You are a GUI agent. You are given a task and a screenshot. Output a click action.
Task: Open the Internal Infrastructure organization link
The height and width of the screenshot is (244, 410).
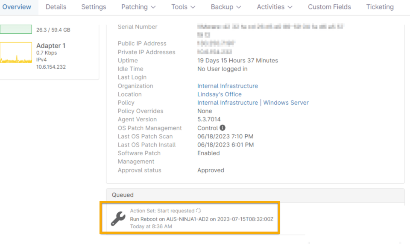click(227, 86)
